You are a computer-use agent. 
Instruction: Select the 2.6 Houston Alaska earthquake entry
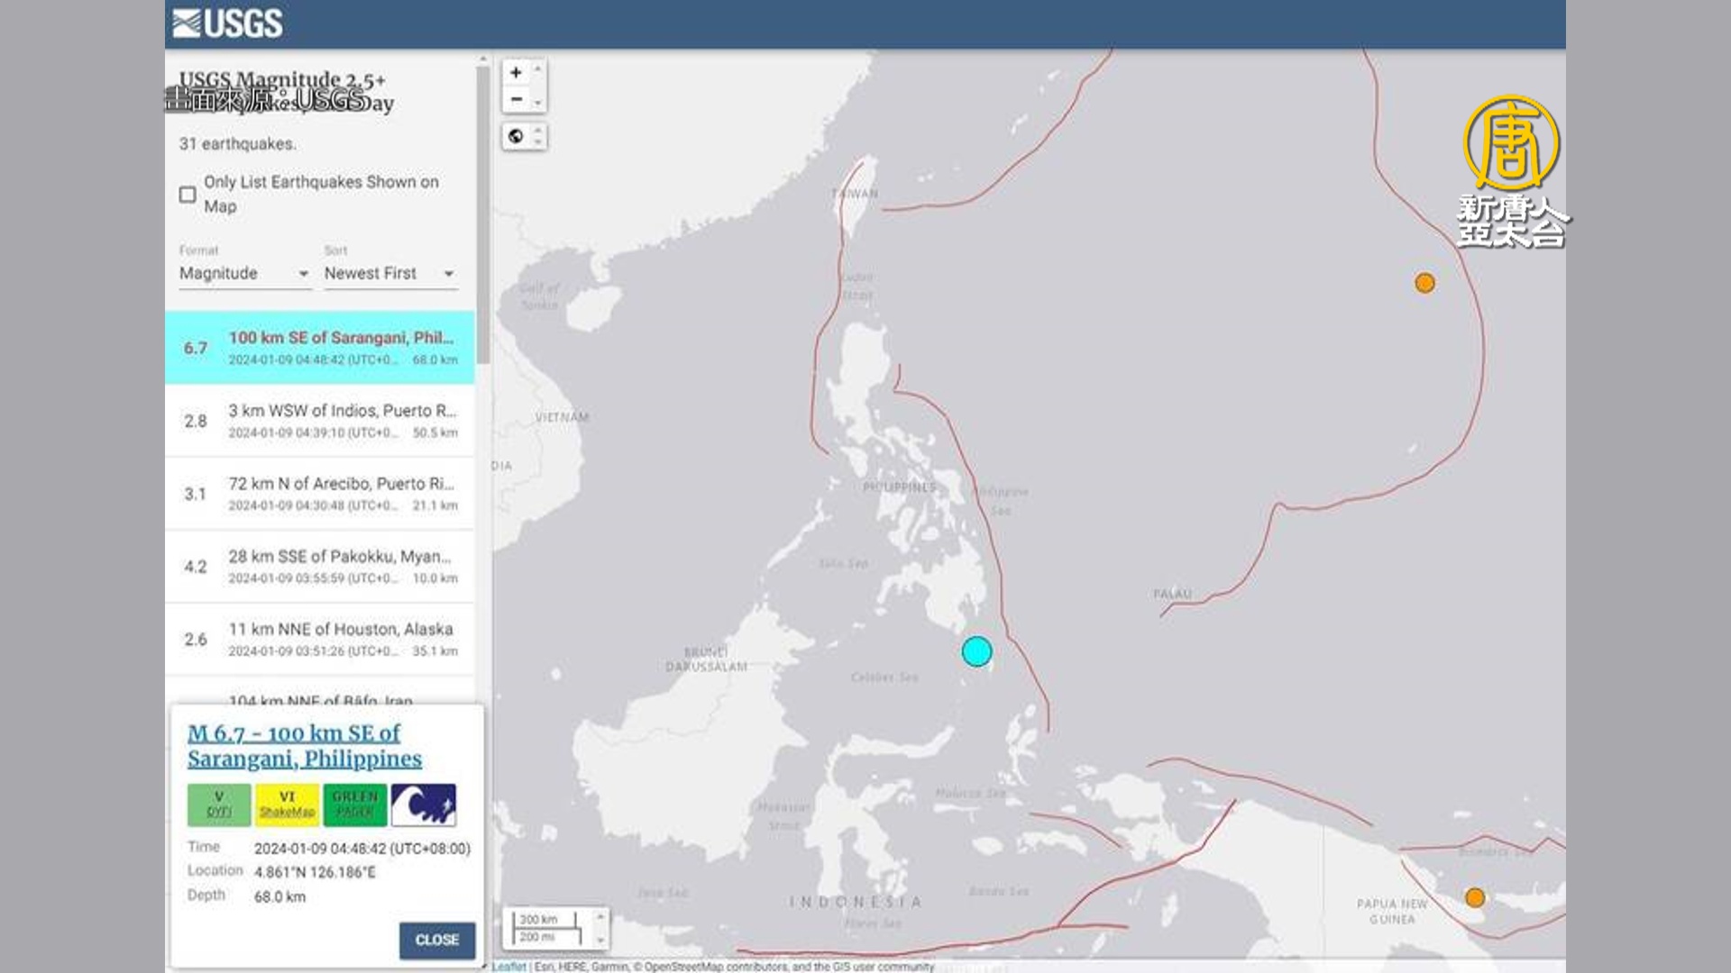[x=320, y=639]
